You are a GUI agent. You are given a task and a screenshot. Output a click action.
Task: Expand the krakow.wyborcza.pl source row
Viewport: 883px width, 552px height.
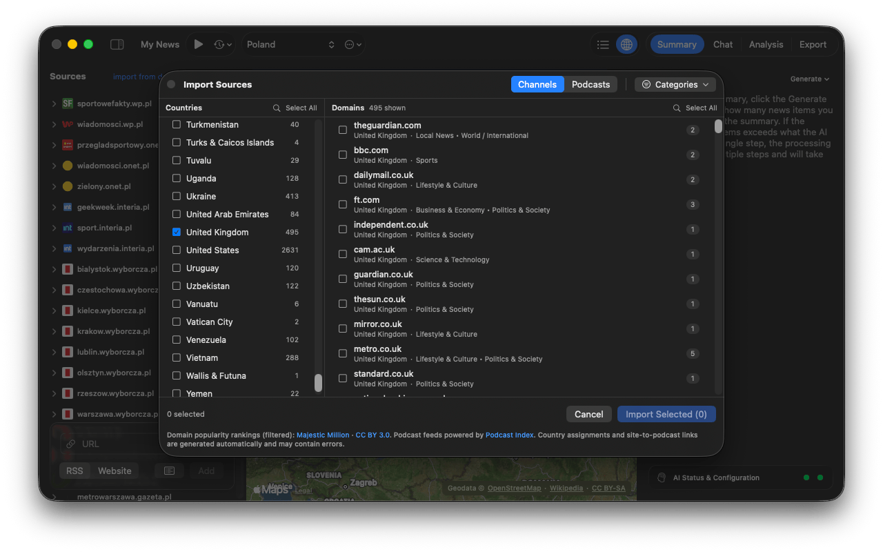[x=54, y=332]
